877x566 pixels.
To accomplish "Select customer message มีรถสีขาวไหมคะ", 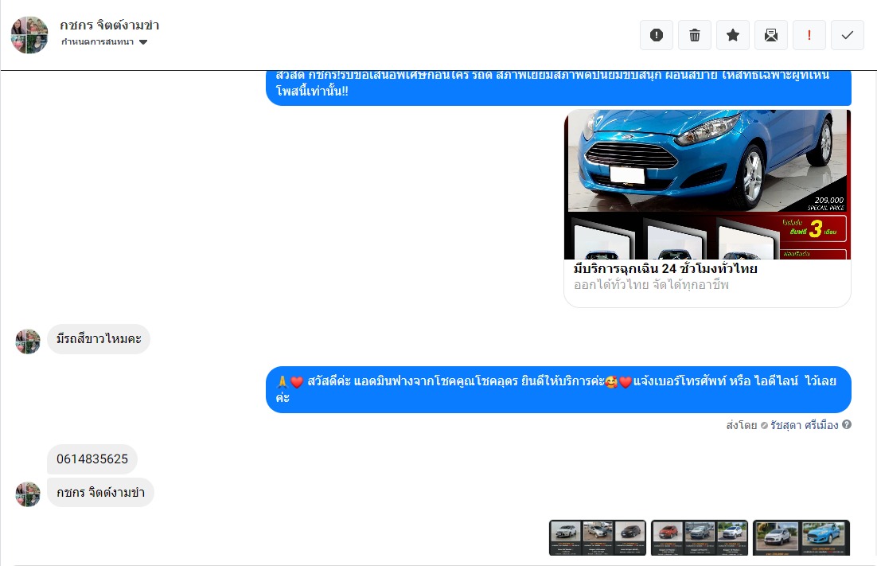I will click(x=99, y=339).
